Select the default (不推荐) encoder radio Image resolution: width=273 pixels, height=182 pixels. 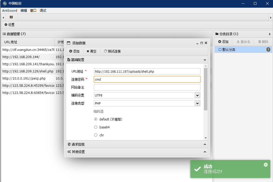point(96,119)
